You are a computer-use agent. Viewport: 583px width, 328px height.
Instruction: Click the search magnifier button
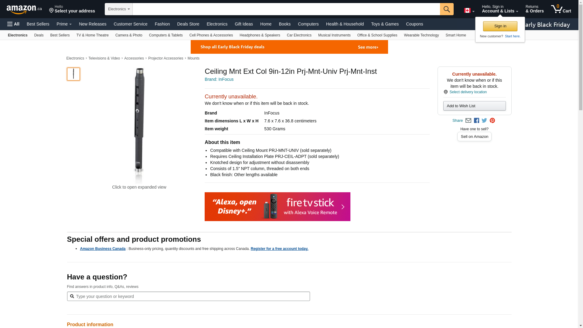(446, 9)
